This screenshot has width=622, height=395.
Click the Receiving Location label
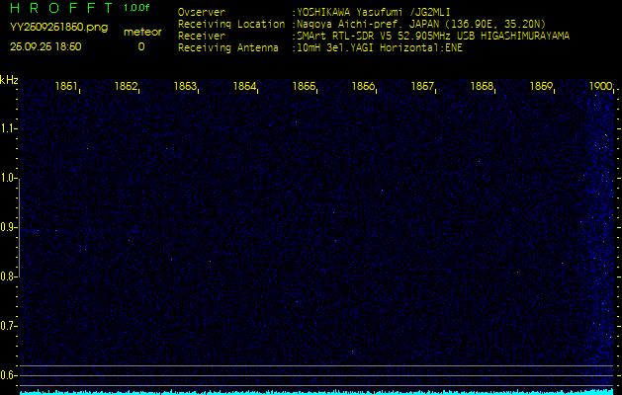pyautogui.click(x=231, y=24)
